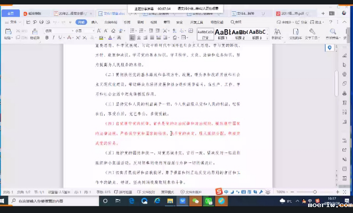Open the References ribbon tab
This screenshot has height=213, width=353.
(x=127, y=22)
